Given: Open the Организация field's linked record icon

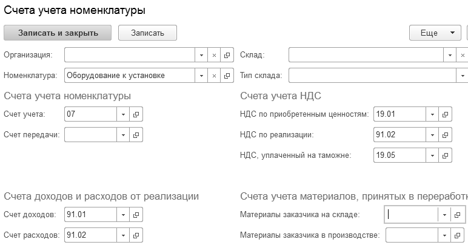Looking at the screenshot, I should click(x=227, y=55).
